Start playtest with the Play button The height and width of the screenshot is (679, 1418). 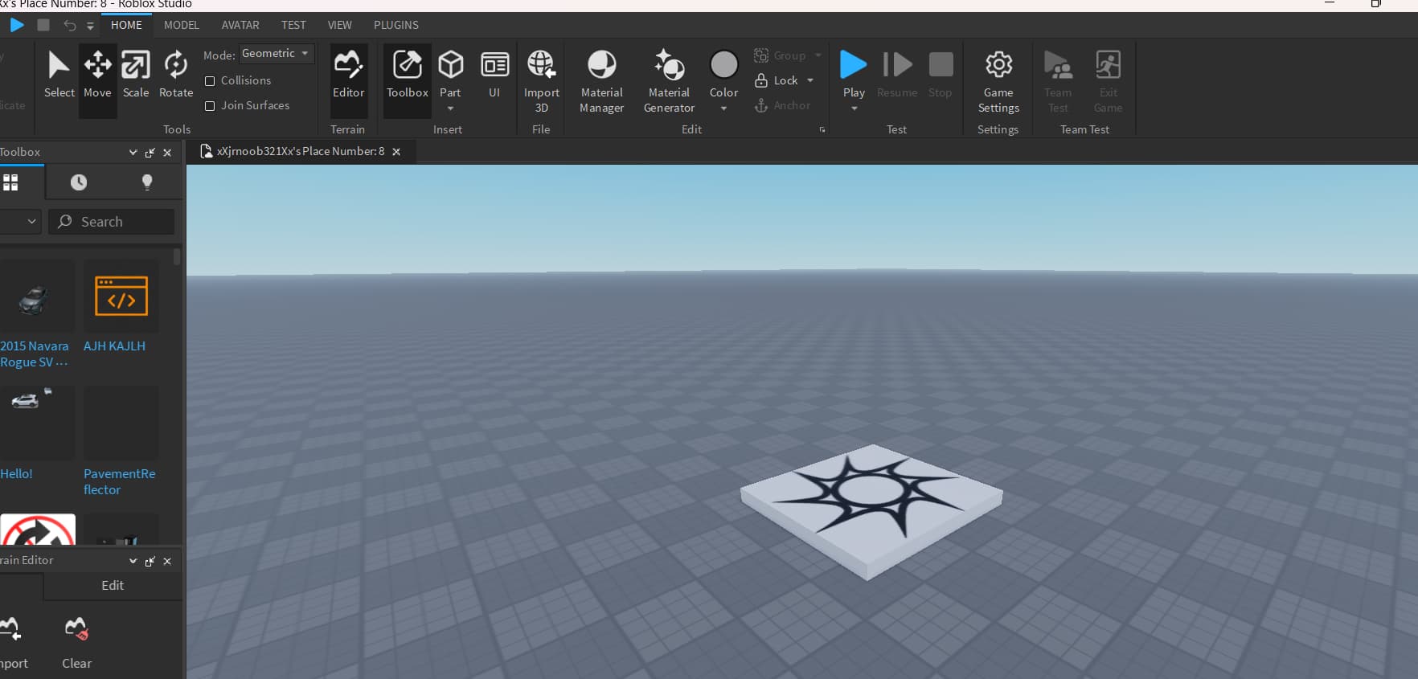[x=854, y=74]
